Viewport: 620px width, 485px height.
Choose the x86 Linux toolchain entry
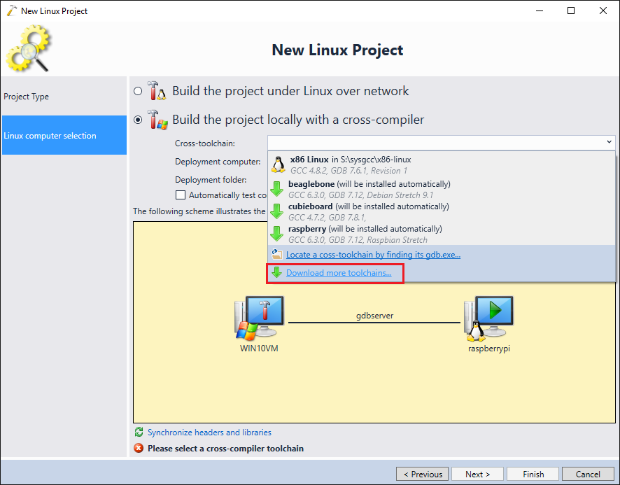point(442,165)
